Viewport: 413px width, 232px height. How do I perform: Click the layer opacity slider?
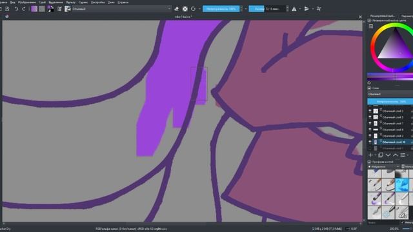[x=390, y=102]
